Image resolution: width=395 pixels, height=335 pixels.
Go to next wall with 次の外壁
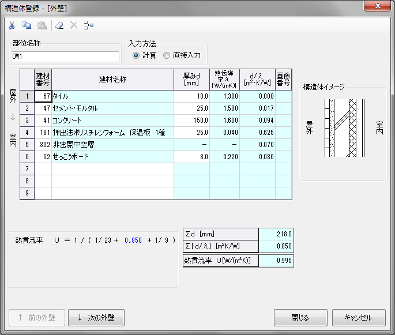pyautogui.click(x=96, y=317)
